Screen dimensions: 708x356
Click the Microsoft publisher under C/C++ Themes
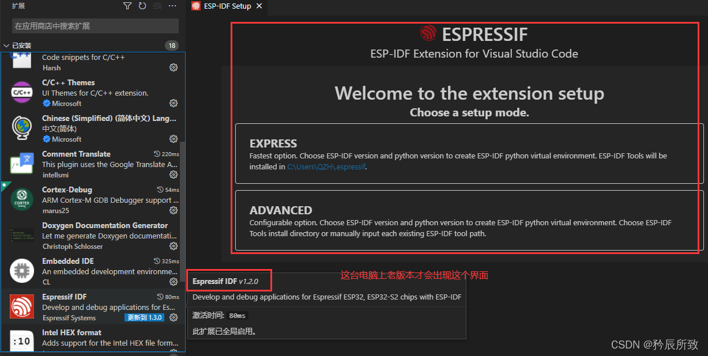(66, 104)
